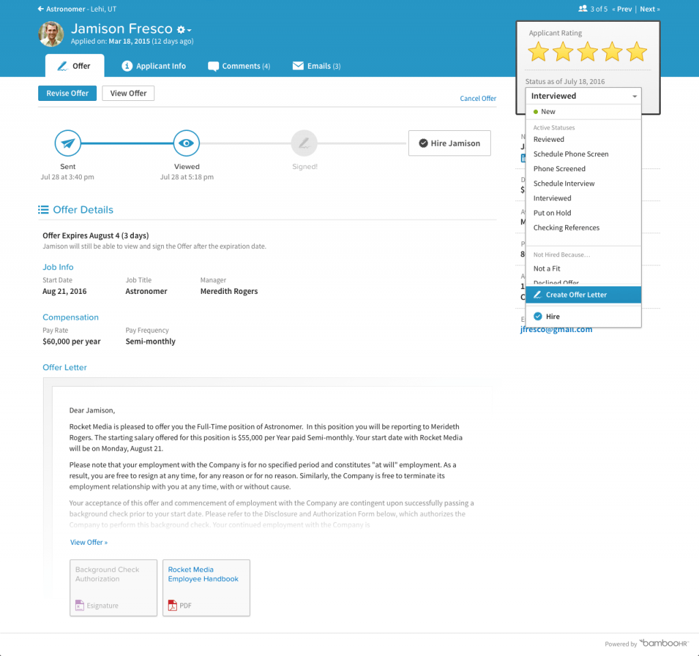Click the pencil icon on Offer tab
The width and height of the screenshot is (699, 656).
click(62, 66)
